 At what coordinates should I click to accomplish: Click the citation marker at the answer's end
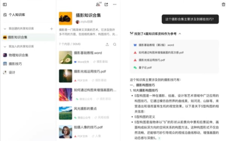pos(159,138)
